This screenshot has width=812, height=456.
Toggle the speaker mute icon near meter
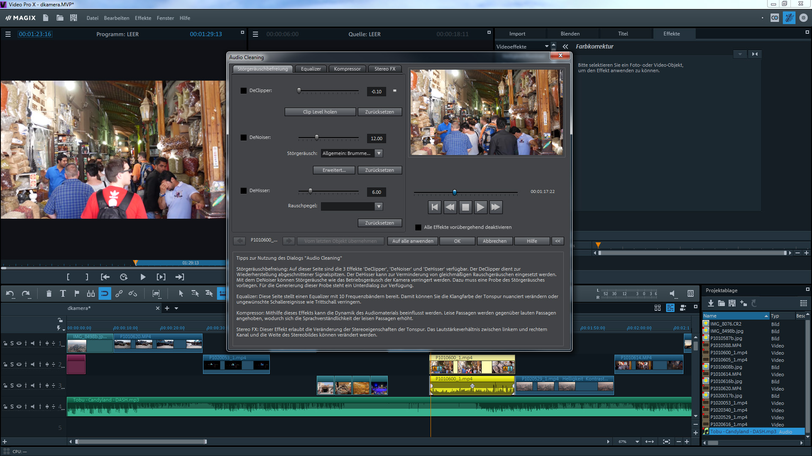point(672,293)
